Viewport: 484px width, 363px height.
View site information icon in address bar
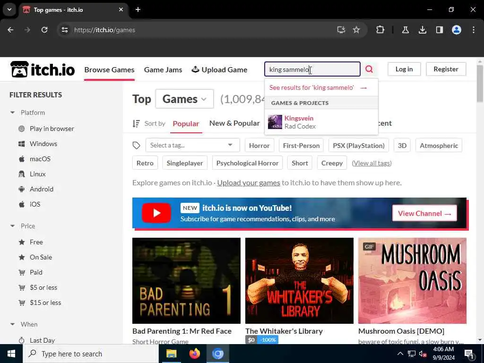coord(64,30)
